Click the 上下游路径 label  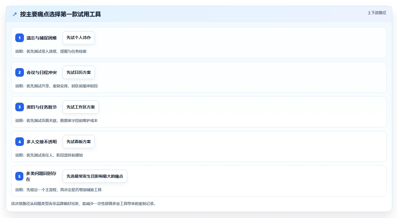(x=377, y=13)
